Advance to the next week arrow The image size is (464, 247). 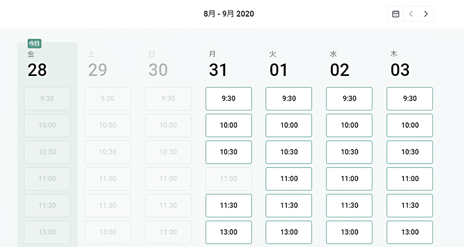(x=426, y=14)
